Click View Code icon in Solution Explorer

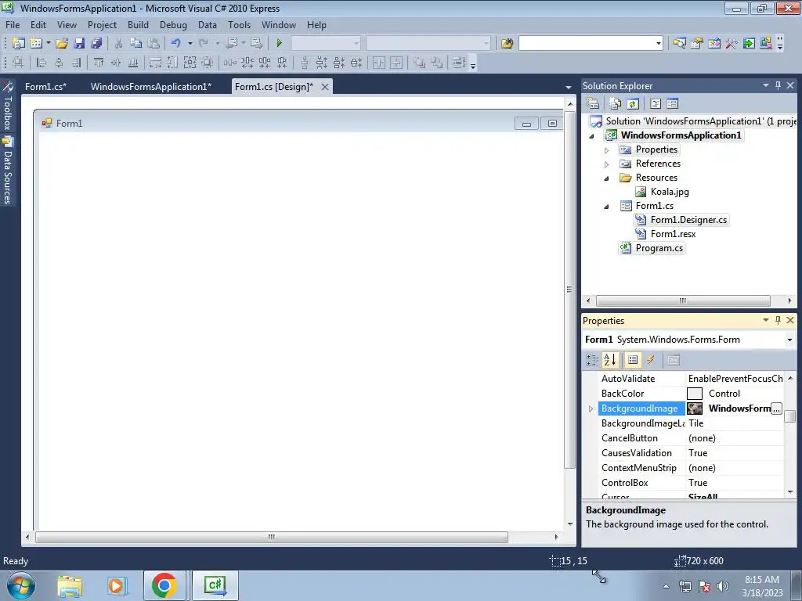point(656,104)
